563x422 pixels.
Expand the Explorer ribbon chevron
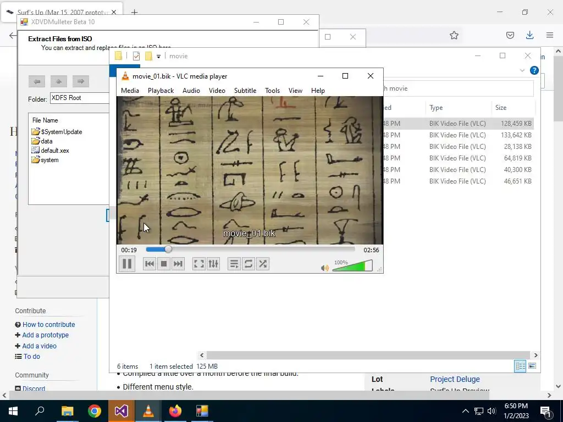coord(522,70)
